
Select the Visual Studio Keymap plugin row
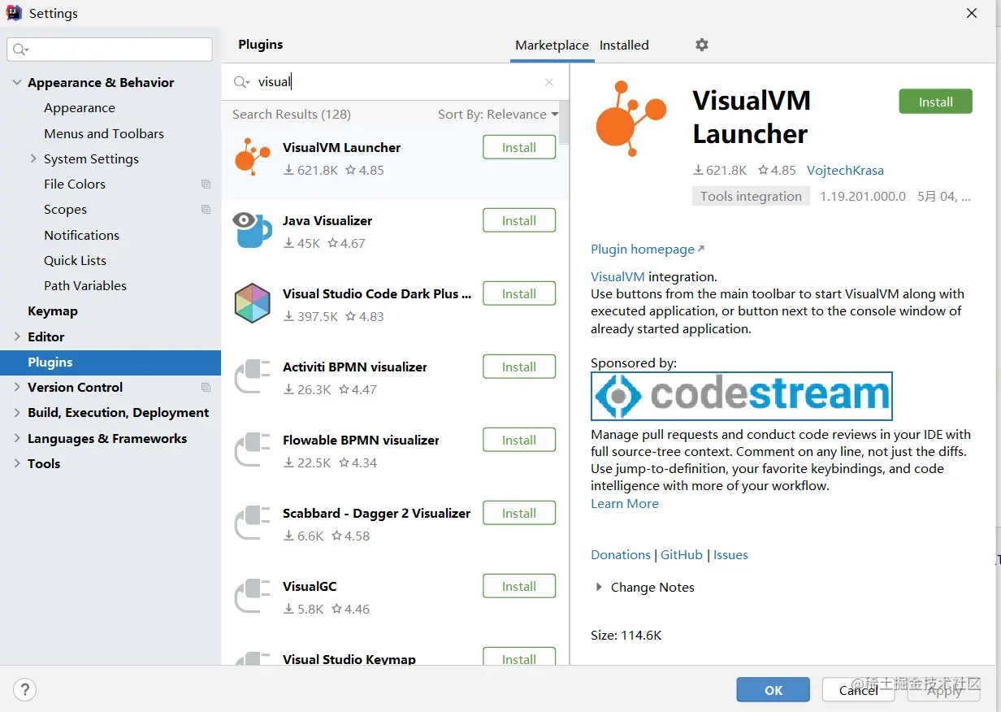pyautogui.click(x=395, y=655)
